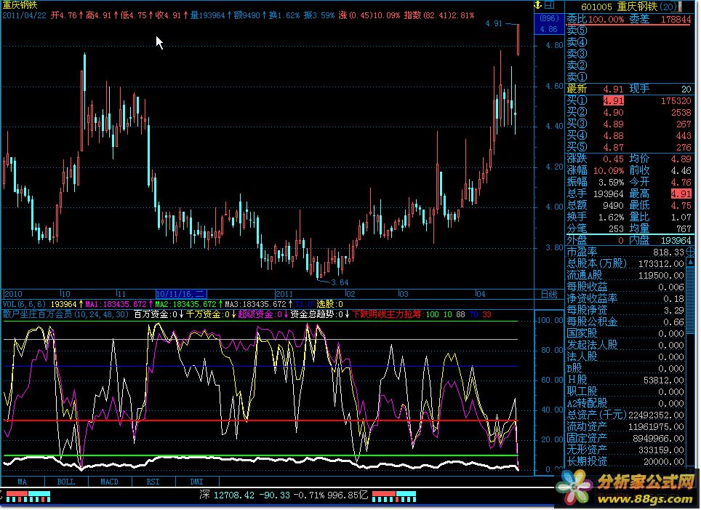
Task: Click the 流通A股 119500.00 row
Action: 625,276
